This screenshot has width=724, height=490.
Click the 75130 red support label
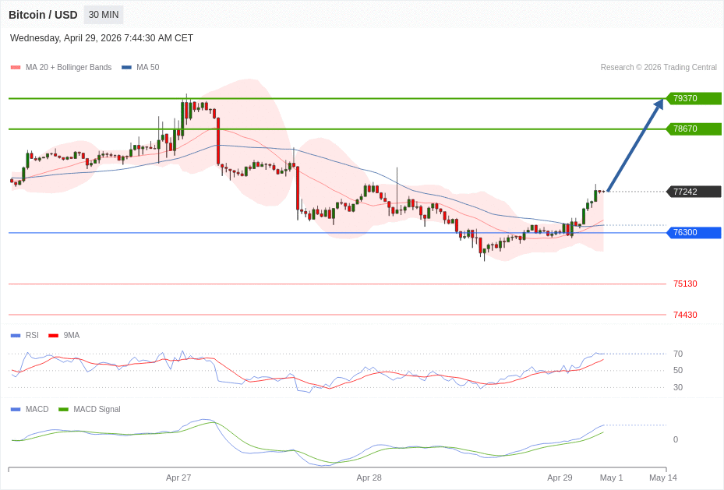click(x=685, y=284)
